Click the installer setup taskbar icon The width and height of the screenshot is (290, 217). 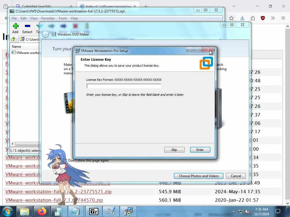[128, 211]
